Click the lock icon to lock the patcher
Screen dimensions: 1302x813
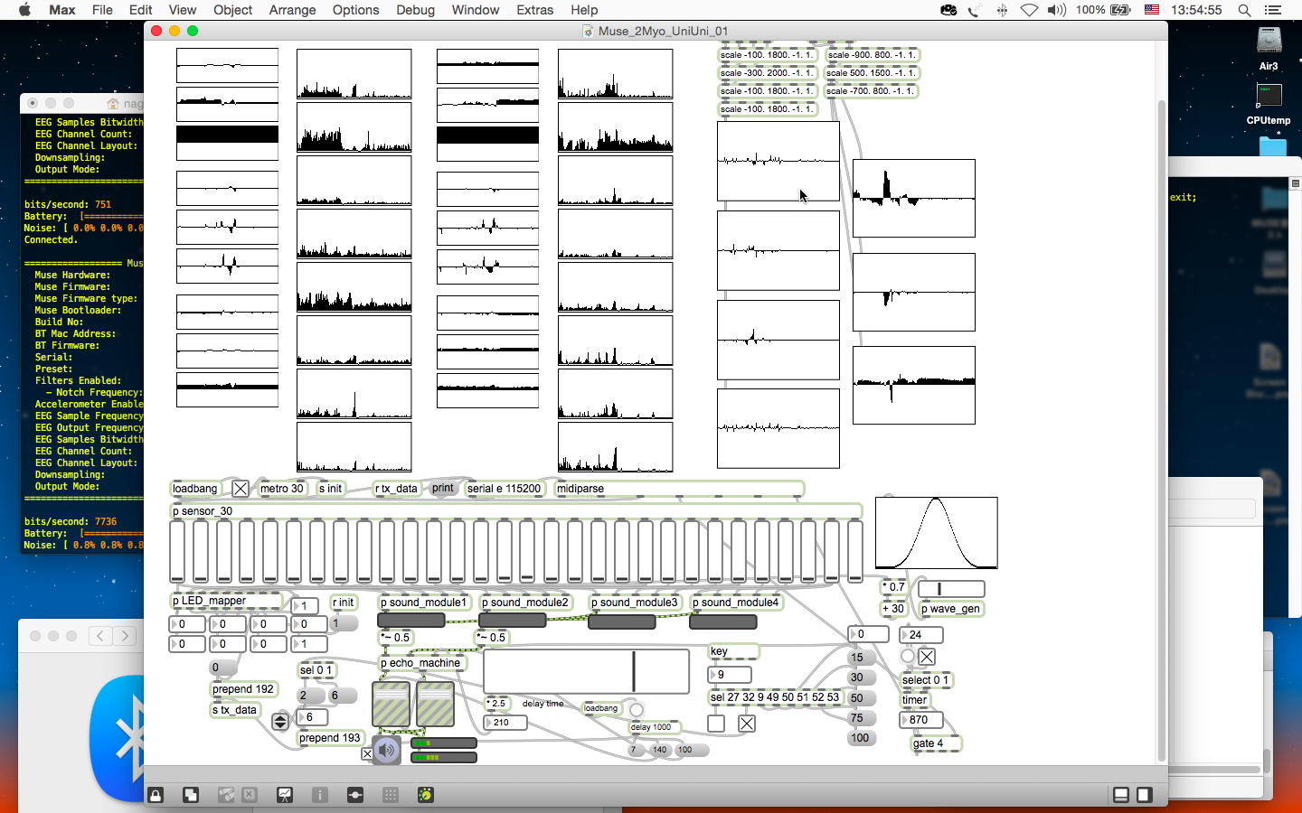(156, 795)
